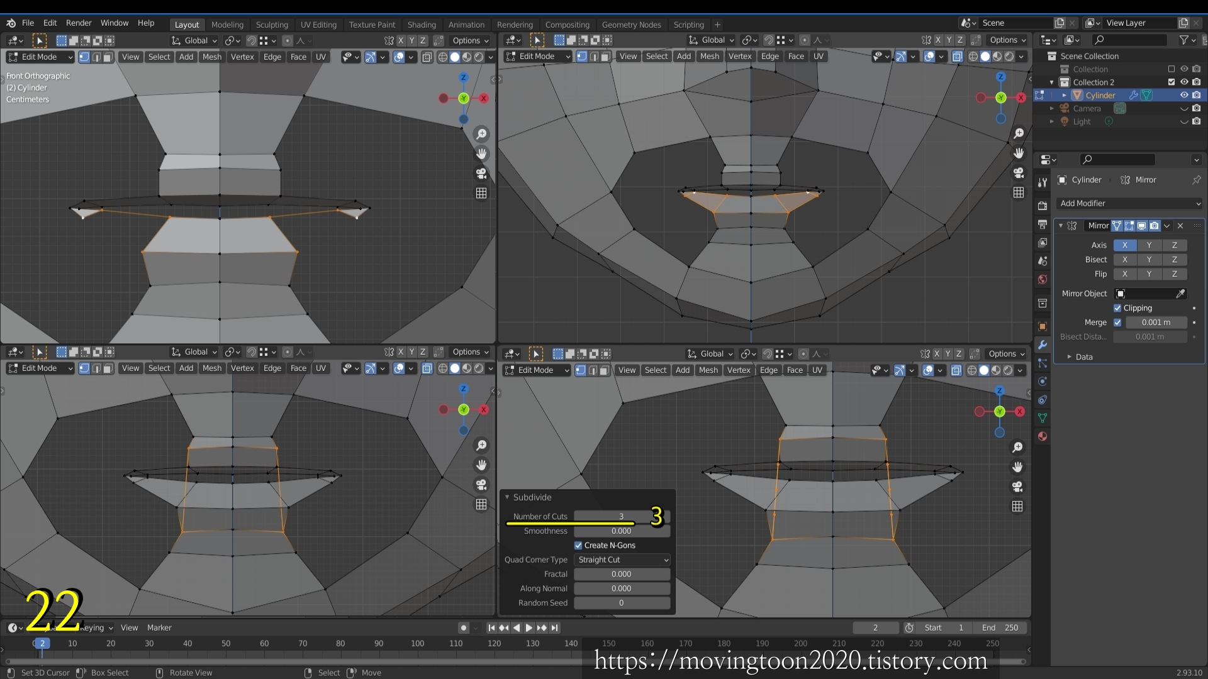
Task: Play animation forward in timeline
Action: coord(529,627)
